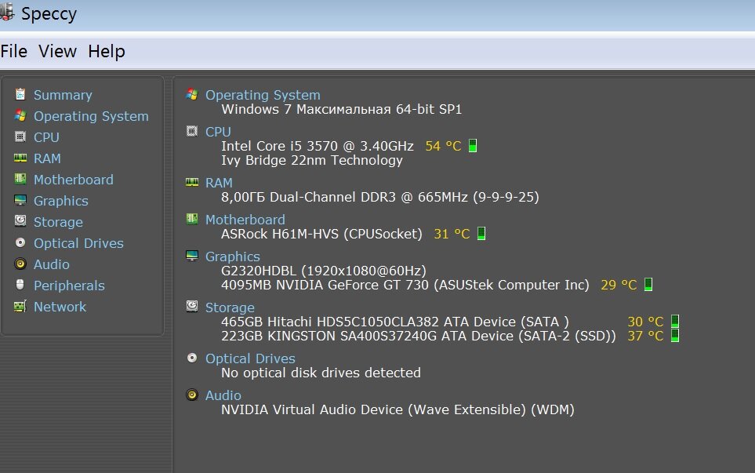Viewport: 755px width, 473px height.
Task: Click the Optical Drives disc icon in sidebar
Action: [x=20, y=242]
